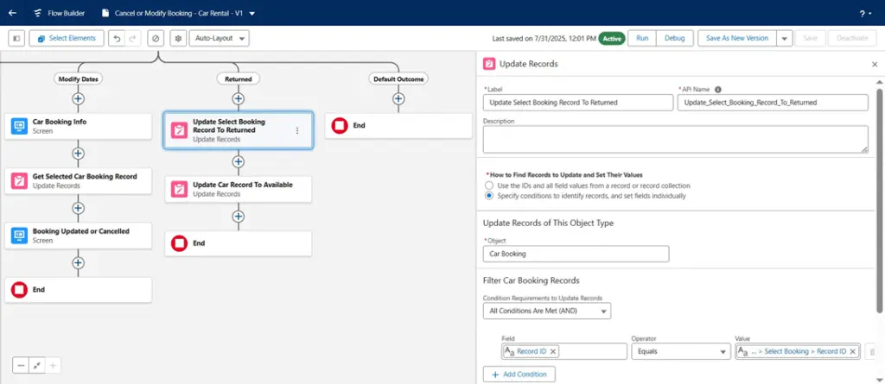Image resolution: width=885 pixels, height=384 pixels.
Task: Redo the last canvas change
Action: 132,38
